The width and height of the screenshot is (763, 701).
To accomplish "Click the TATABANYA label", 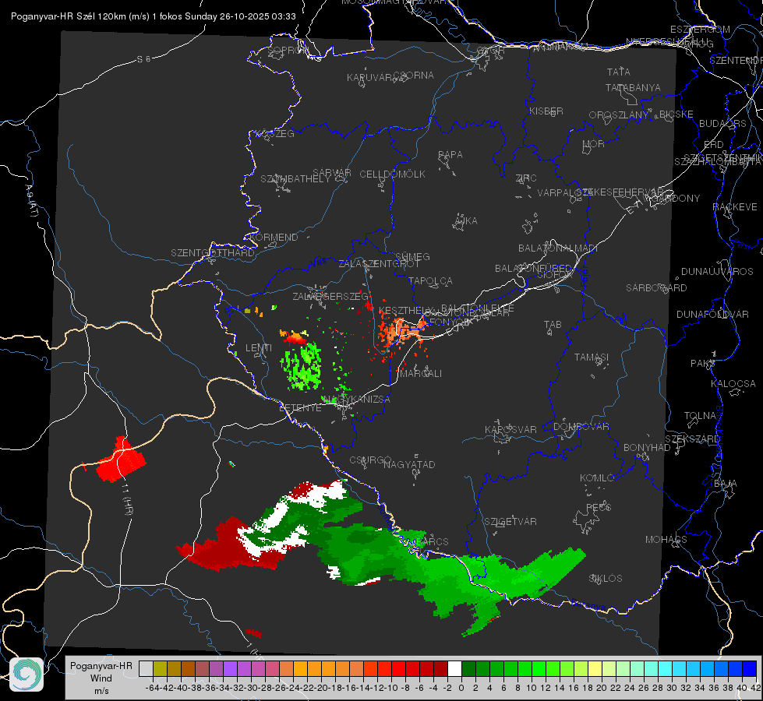I will [633, 87].
